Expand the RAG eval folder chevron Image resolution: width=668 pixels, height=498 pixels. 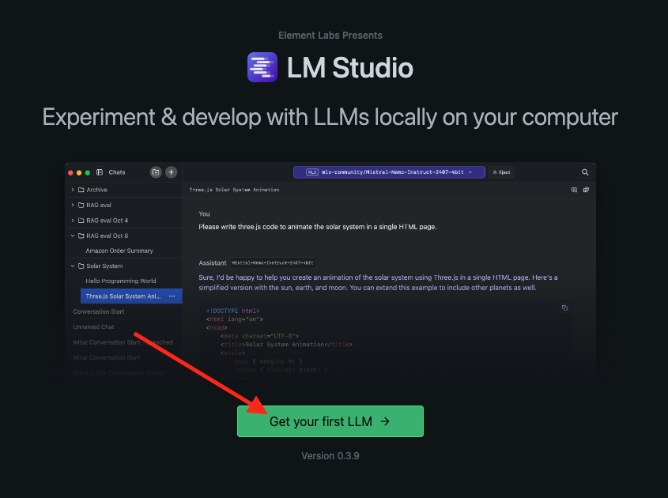[x=73, y=205]
